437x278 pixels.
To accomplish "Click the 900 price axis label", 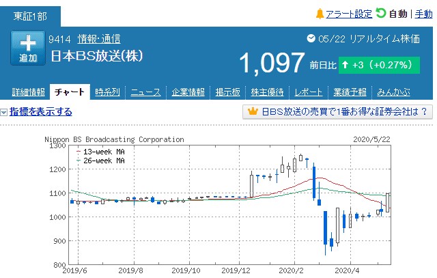I will tap(59, 241).
